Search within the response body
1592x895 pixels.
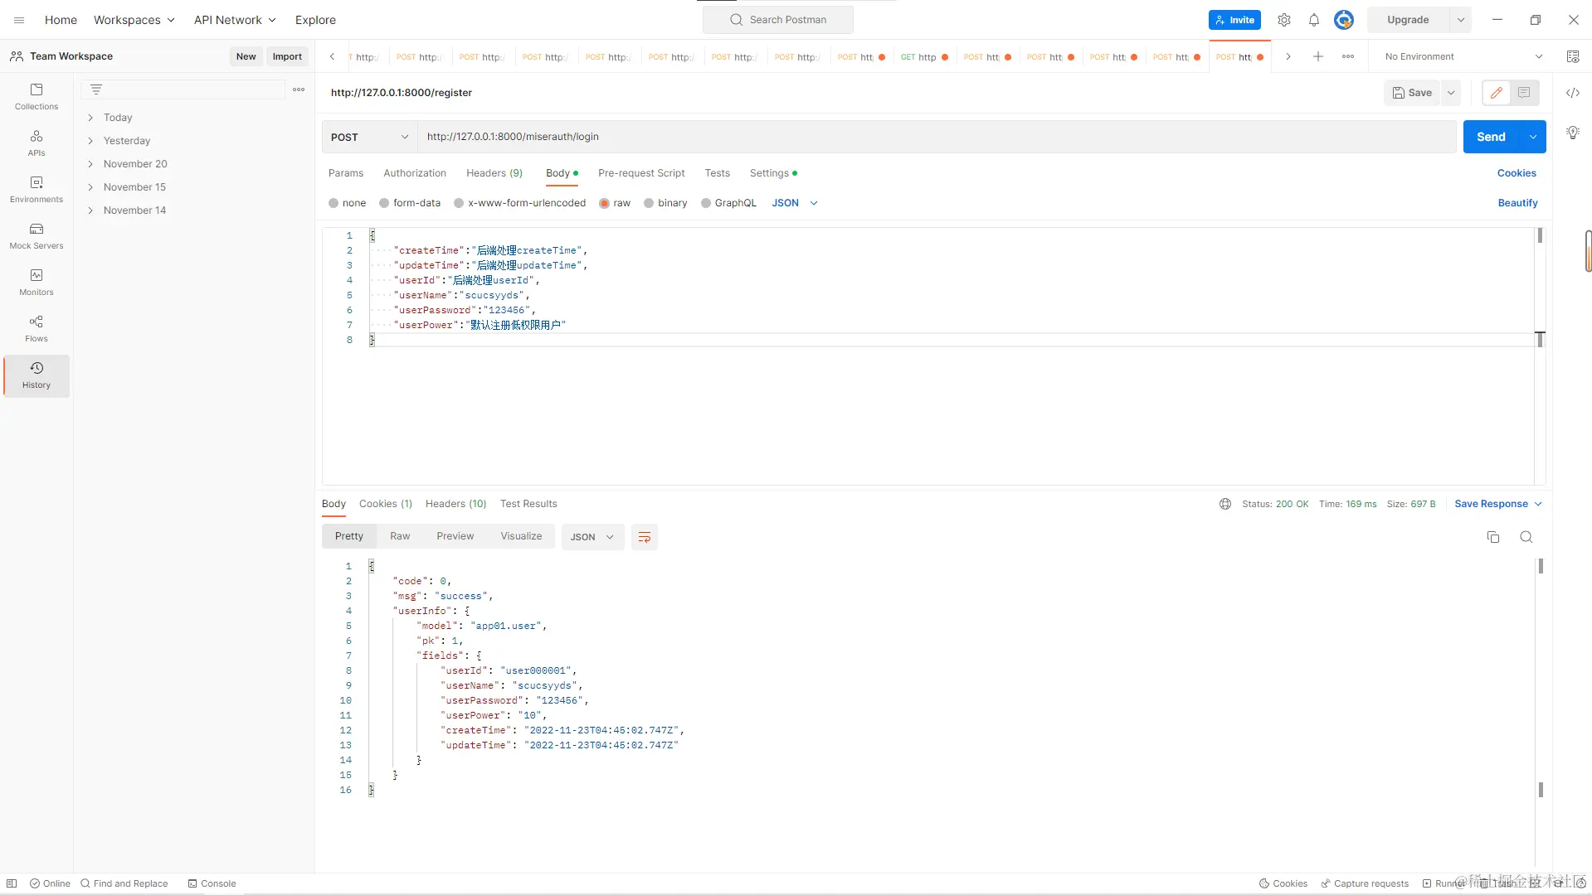point(1526,537)
